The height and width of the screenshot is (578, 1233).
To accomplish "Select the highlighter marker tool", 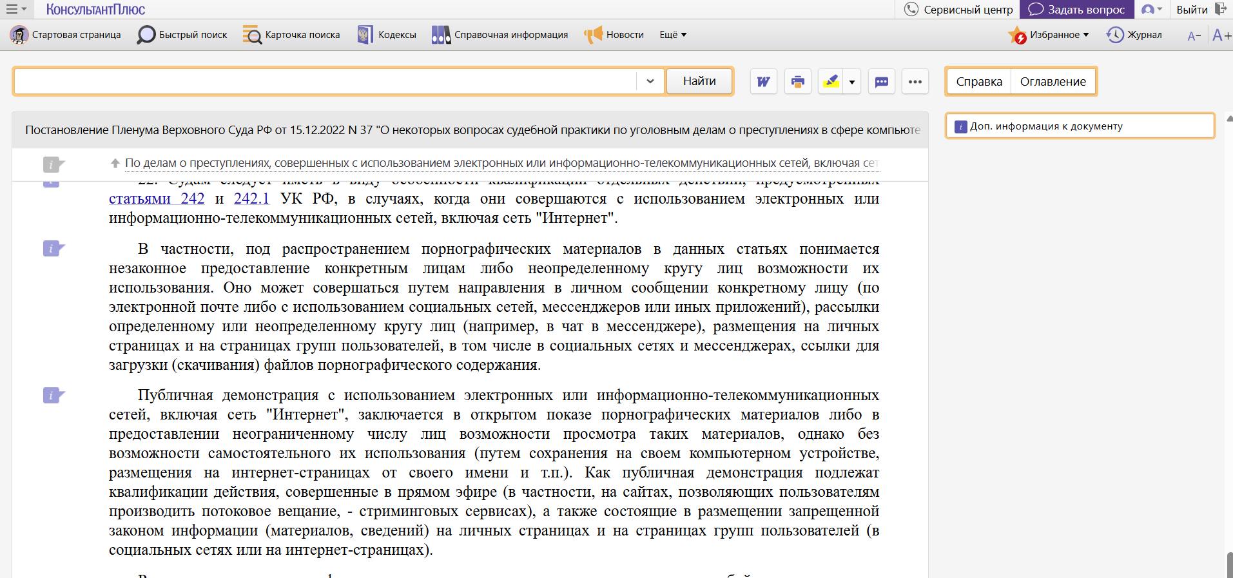I will pyautogui.click(x=831, y=82).
